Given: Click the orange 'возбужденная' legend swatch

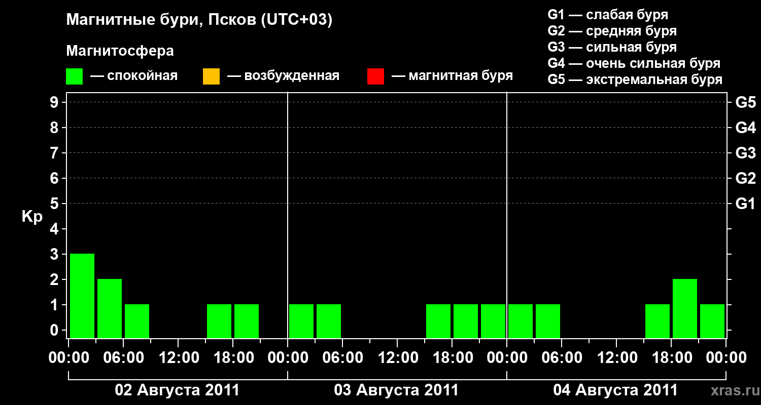Looking at the screenshot, I should click(211, 76).
